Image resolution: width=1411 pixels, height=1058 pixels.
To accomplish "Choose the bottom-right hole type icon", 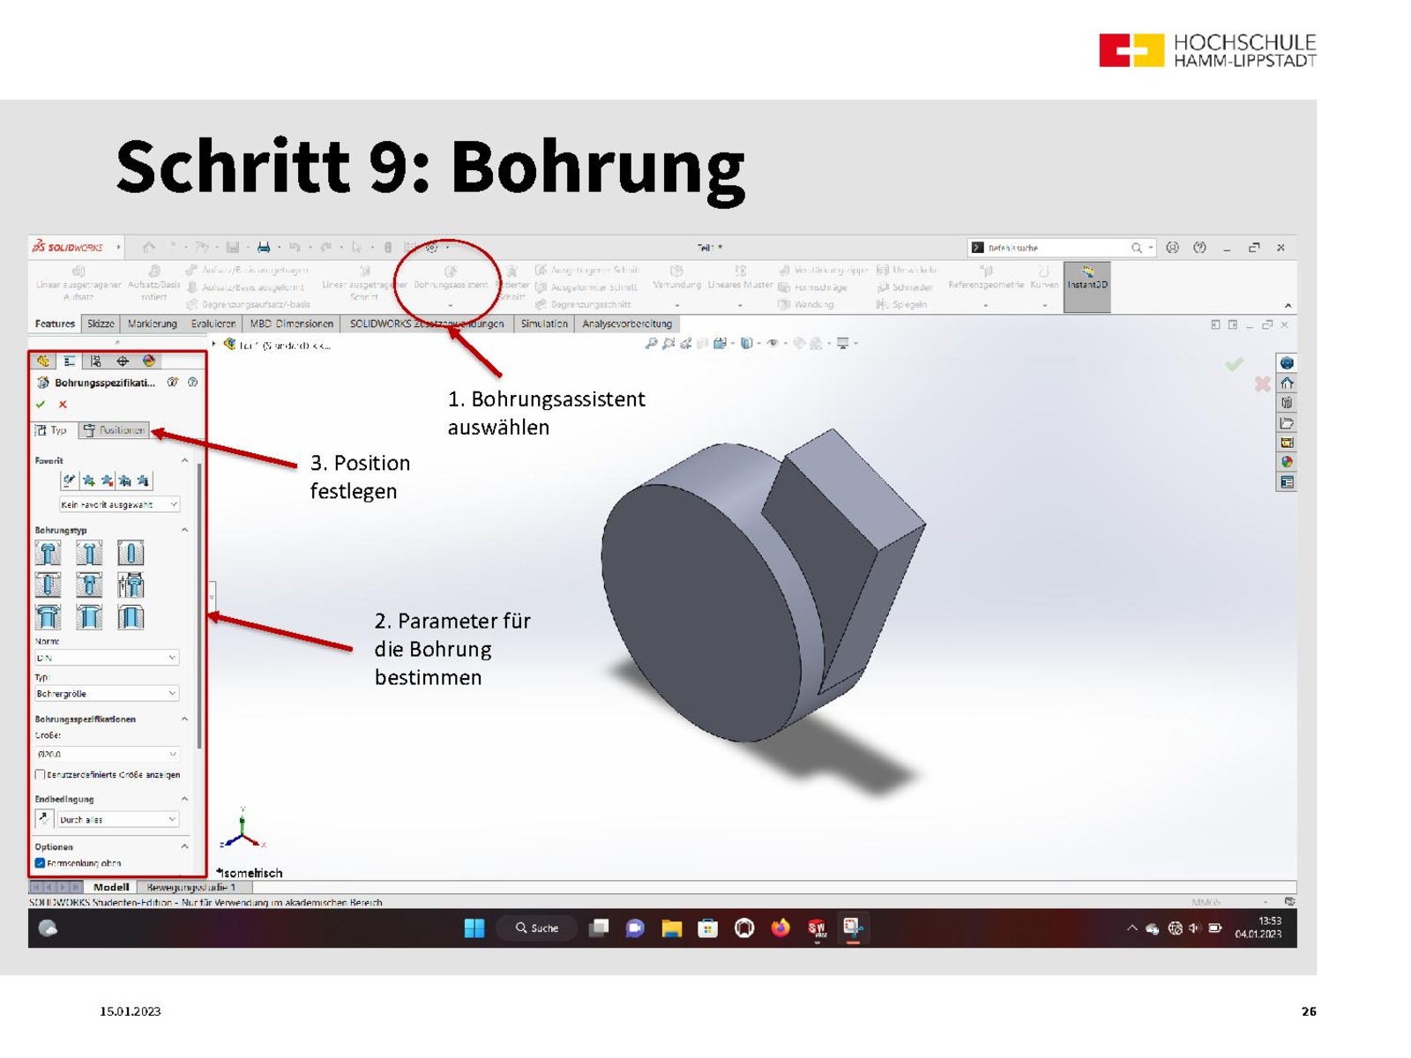I will click(131, 617).
